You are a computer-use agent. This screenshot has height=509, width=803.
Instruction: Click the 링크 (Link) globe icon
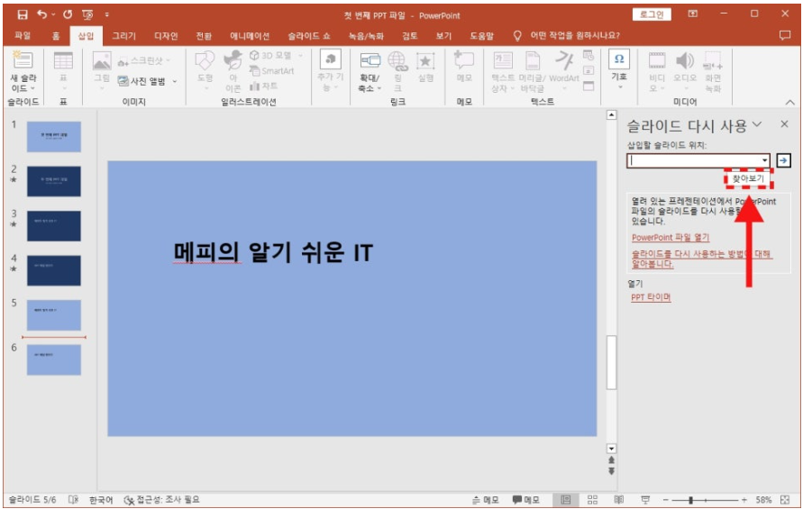pyautogui.click(x=397, y=61)
